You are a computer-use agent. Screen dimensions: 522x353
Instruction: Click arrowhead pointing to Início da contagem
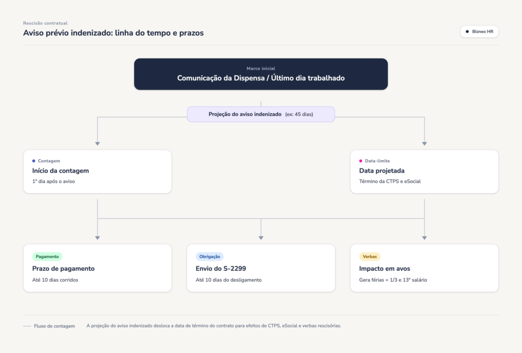(x=97, y=144)
